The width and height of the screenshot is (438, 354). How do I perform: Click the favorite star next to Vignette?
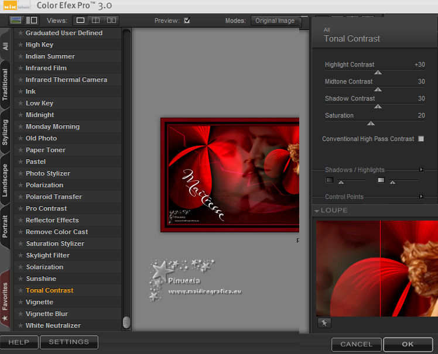pyautogui.click(x=20, y=302)
